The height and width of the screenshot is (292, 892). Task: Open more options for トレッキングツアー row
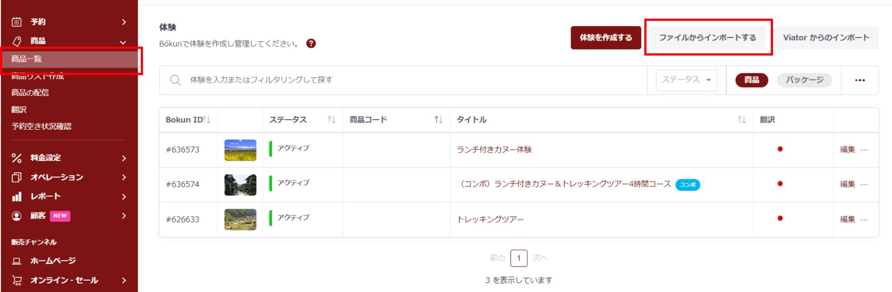(864, 219)
